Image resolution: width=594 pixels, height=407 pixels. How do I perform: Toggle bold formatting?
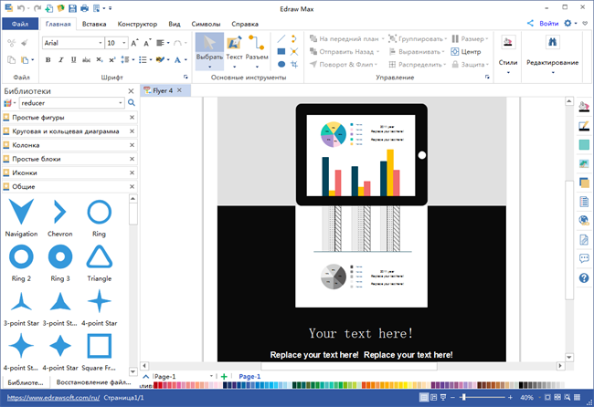(x=48, y=59)
